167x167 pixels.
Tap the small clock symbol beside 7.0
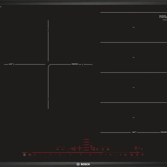tap(97, 149)
